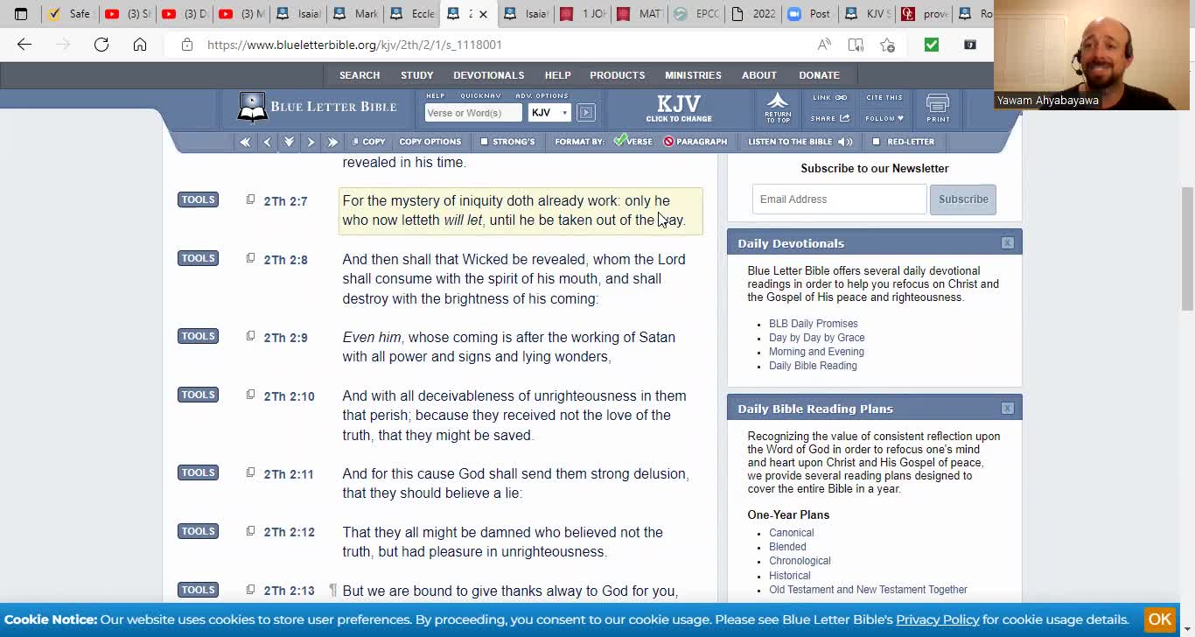Click the copy icon beside 2Th 2:7
Viewport: 1195px width, 637px height.
(x=250, y=199)
